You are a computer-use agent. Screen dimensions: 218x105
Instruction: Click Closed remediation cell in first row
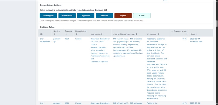tap(78, 39)
